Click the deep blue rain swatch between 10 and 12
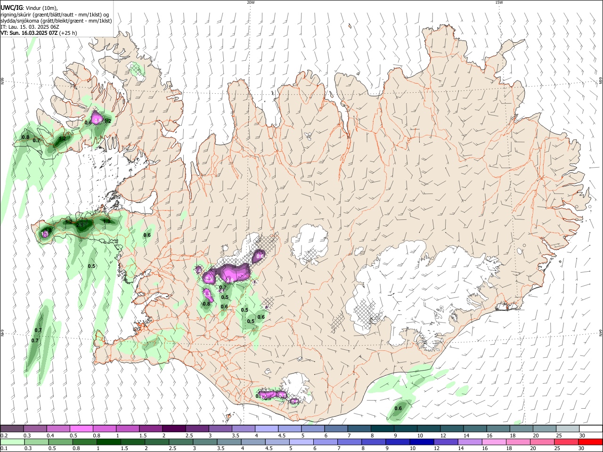Image resolution: width=603 pixels, height=452 pixels. click(x=422, y=442)
